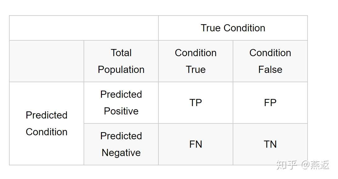The image size is (338, 179).
Task: Click the word "Positive" in the table
Action: 121,111
